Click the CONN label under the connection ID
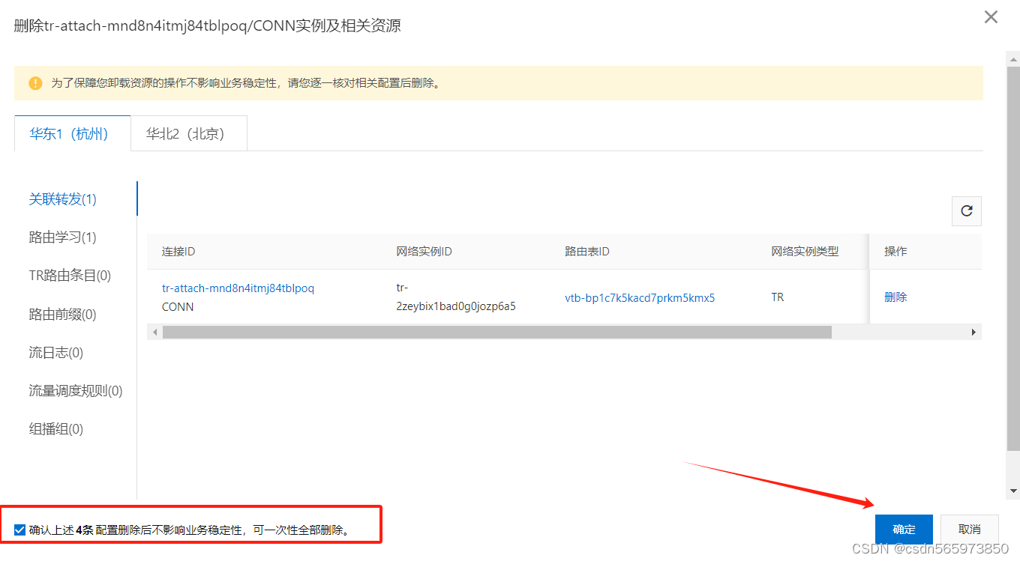The height and width of the screenshot is (561, 1020). [178, 307]
